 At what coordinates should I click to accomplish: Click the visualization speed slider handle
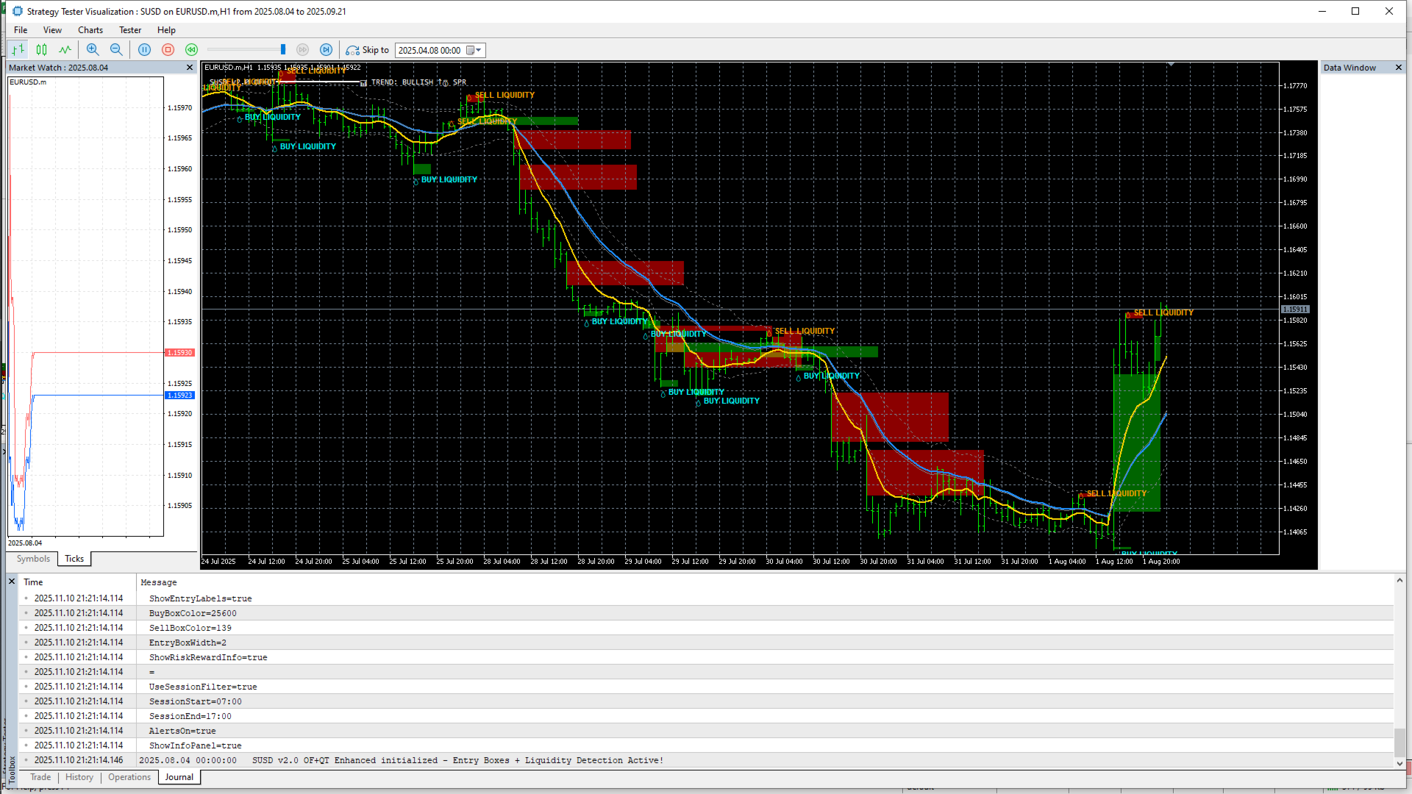pos(283,50)
